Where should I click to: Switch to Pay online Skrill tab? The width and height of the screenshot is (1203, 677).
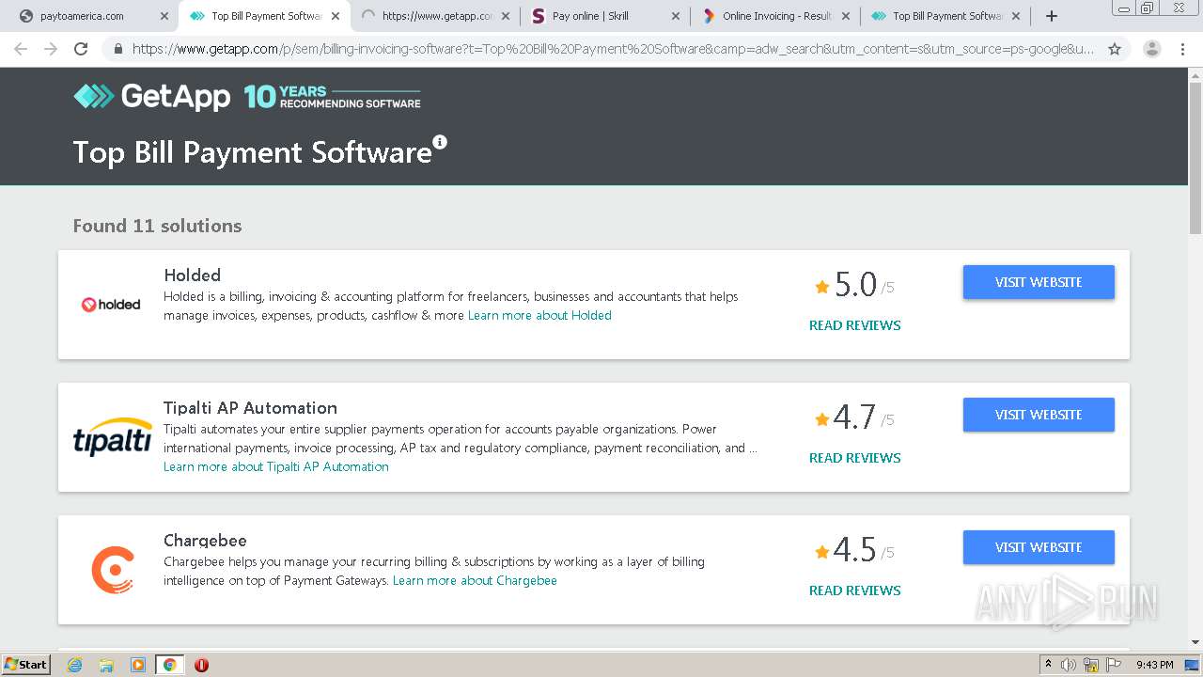click(605, 16)
